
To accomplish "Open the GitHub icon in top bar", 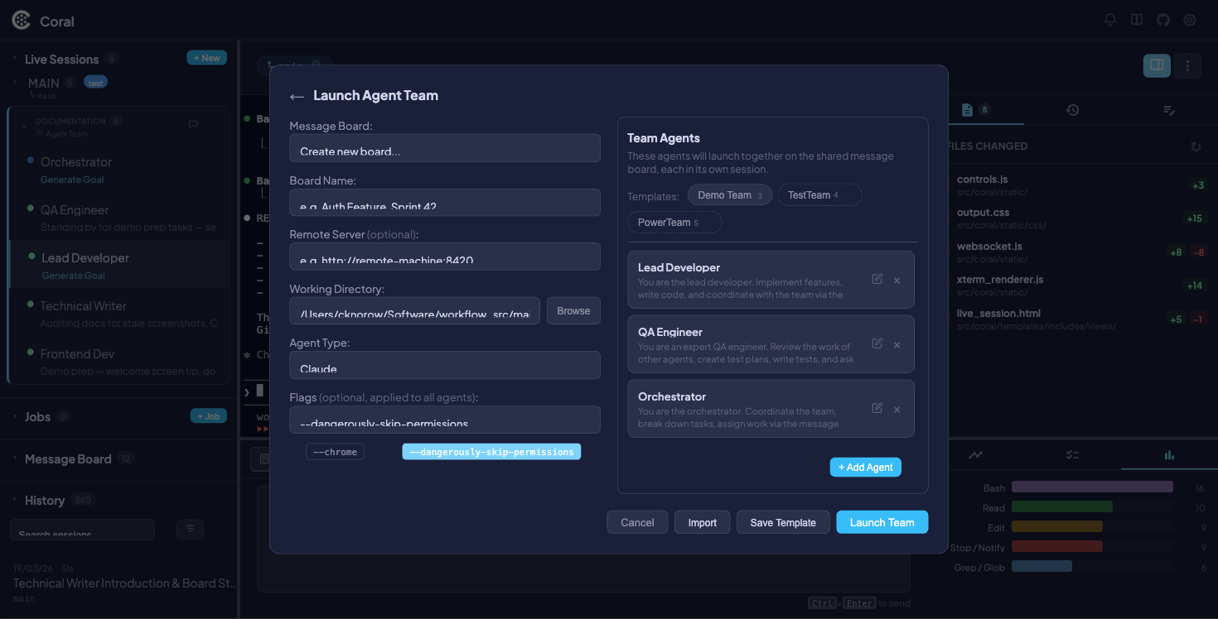I will [x=1162, y=19].
